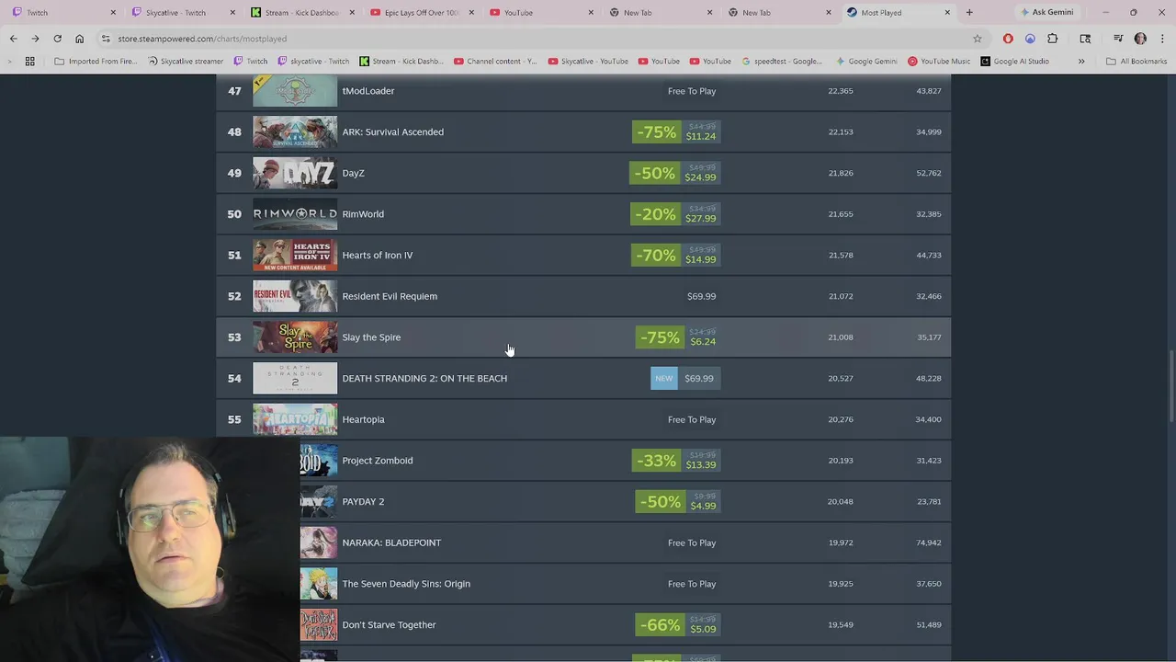Open the browser home page icon

[x=79, y=39]
